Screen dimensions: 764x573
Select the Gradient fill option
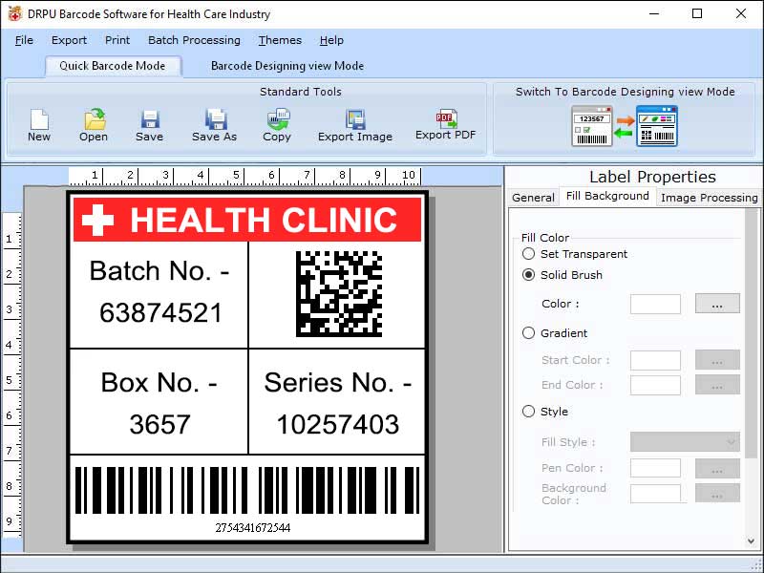pyautogui.click(x=530, y=333)
